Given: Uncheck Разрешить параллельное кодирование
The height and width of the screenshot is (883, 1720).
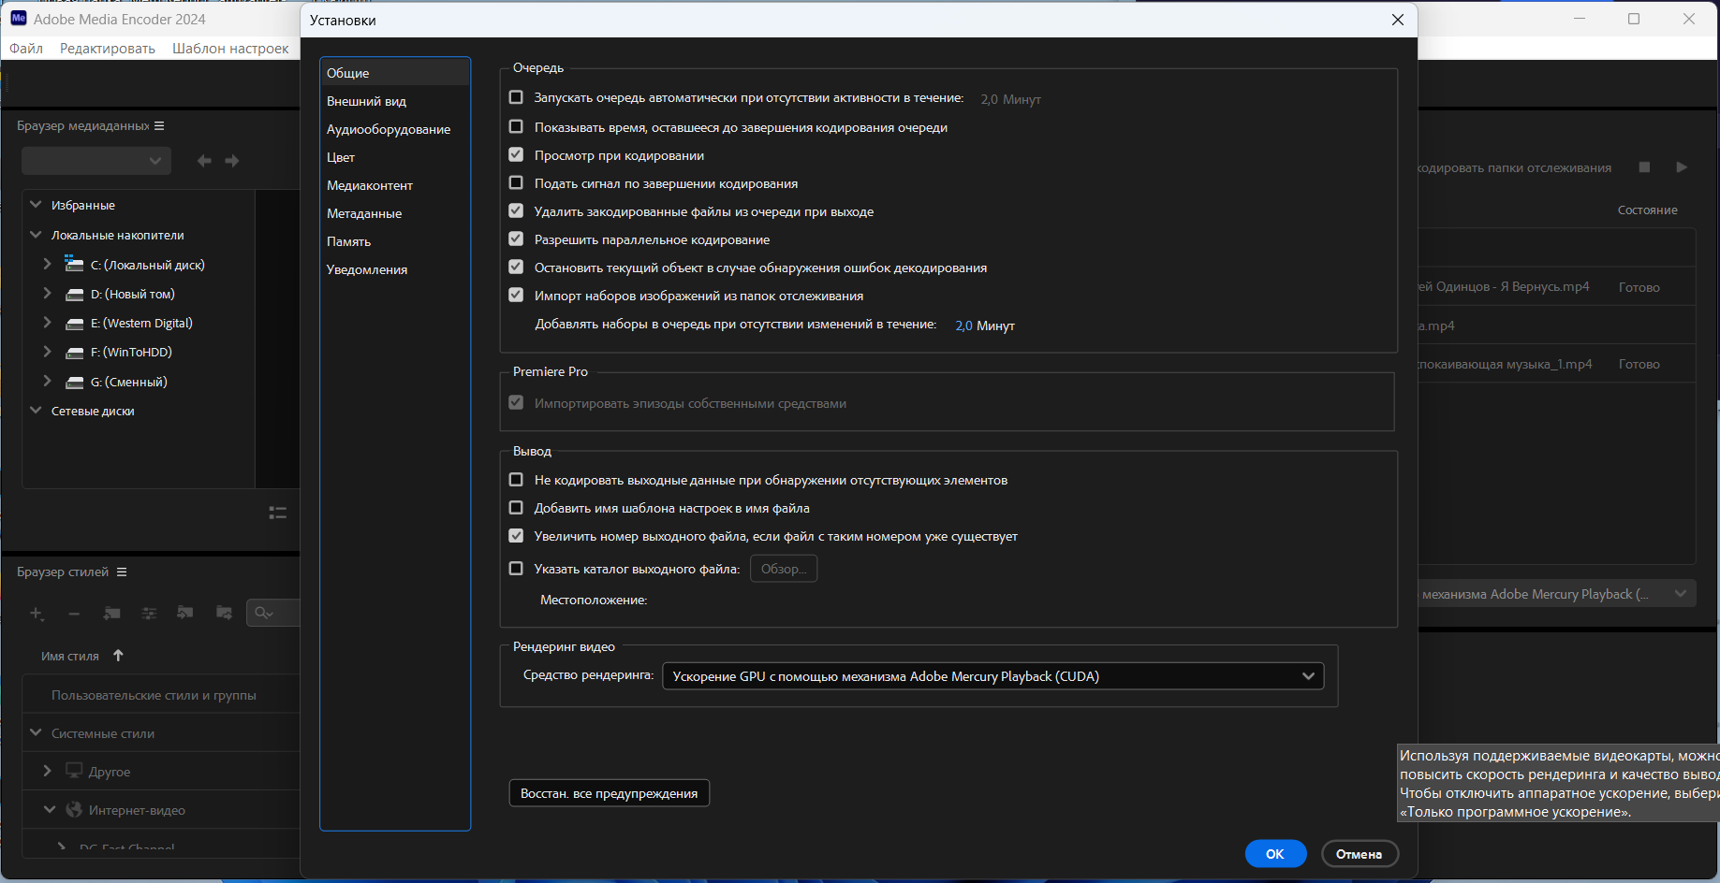Looking at the screenshot, I should tap(516, 239).
